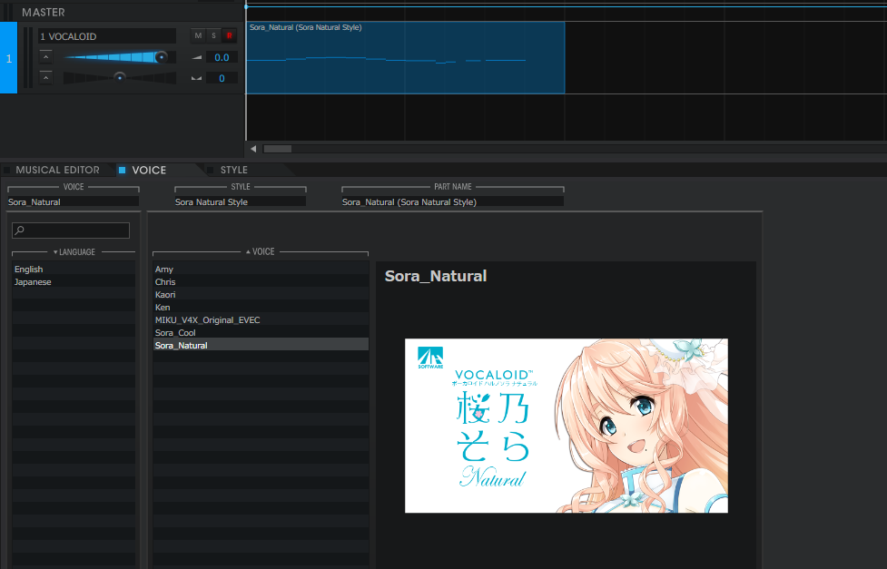Select the Sora_Natural voice in the list
The image size is (887, 569).
click(261, 345)
